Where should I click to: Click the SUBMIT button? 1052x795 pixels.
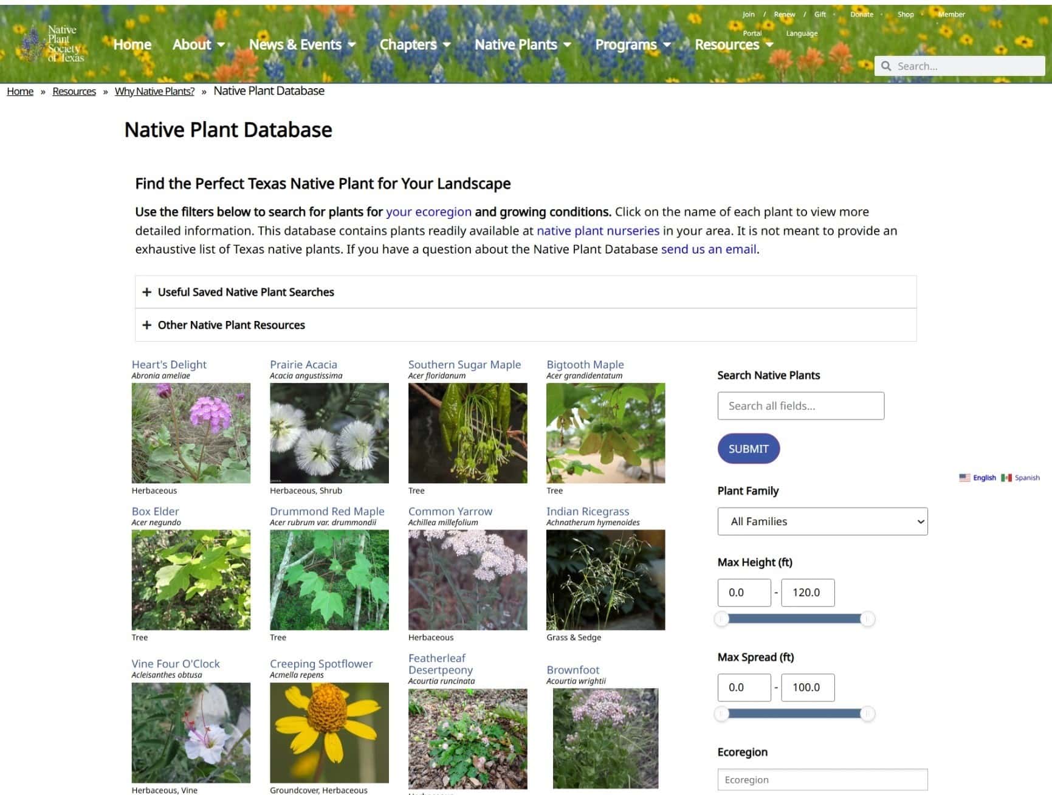tap(749, 449)
